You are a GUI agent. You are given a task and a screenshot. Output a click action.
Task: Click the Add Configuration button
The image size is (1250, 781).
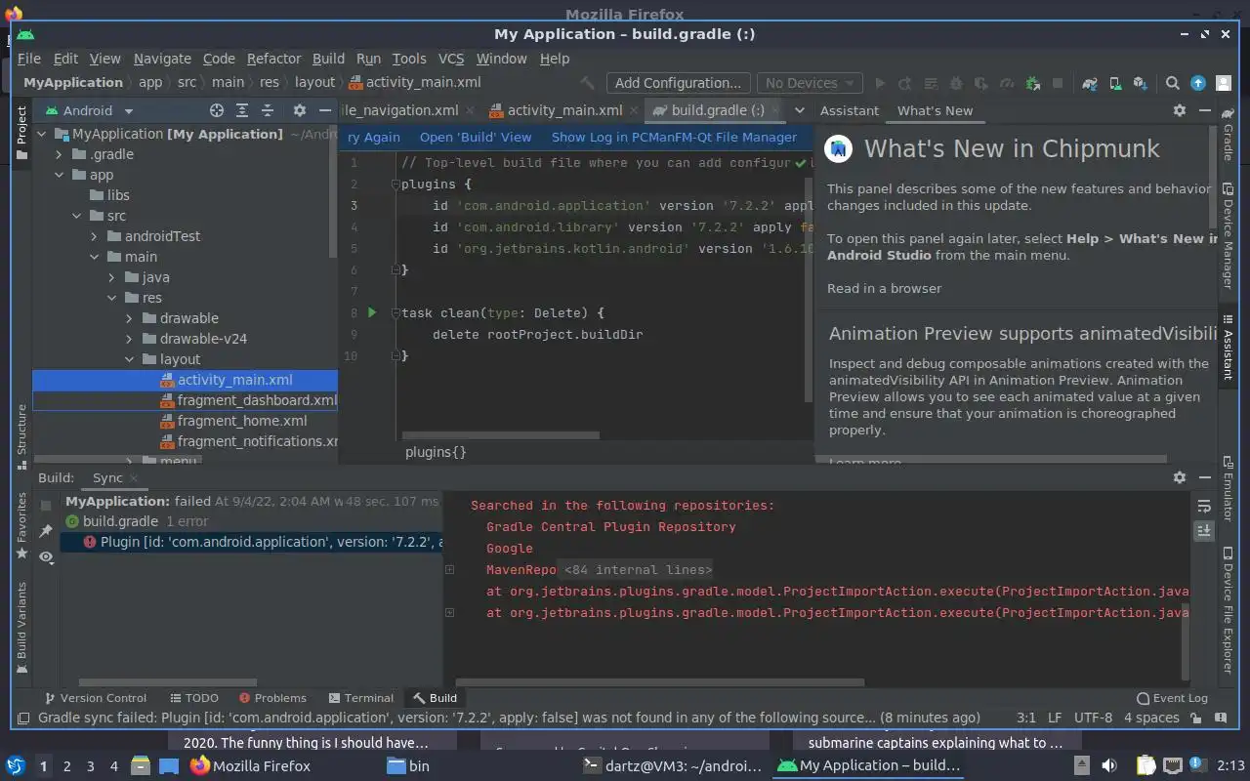(x=678, y=83)
